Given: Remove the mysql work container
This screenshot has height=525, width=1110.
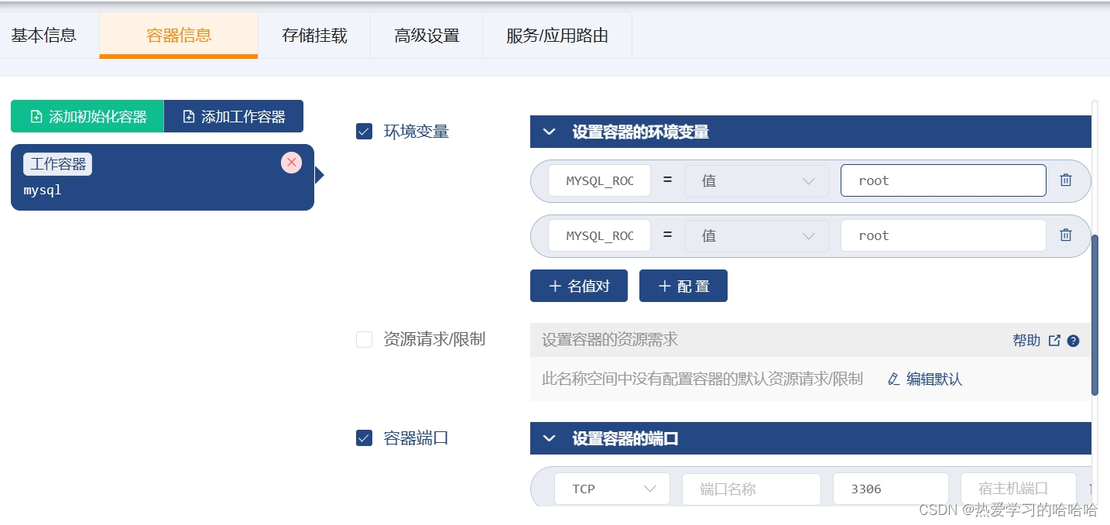Looking at the screenshot, I should [291, 163].
